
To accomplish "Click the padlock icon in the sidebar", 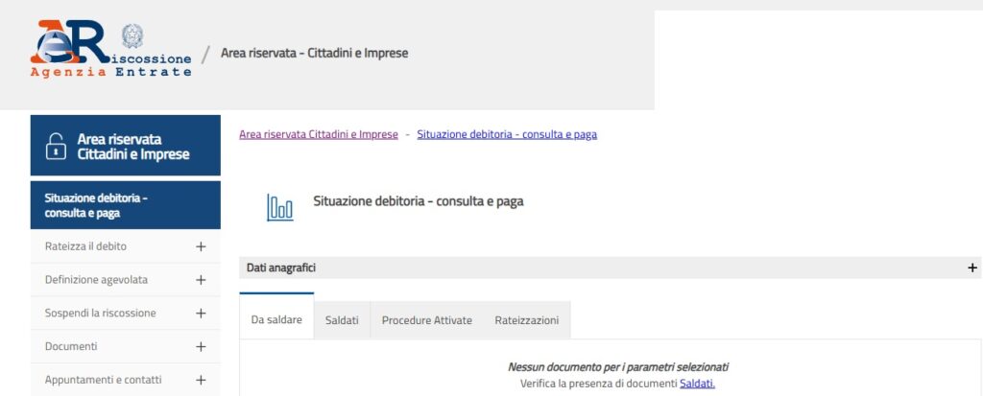I will pos(56,147).
